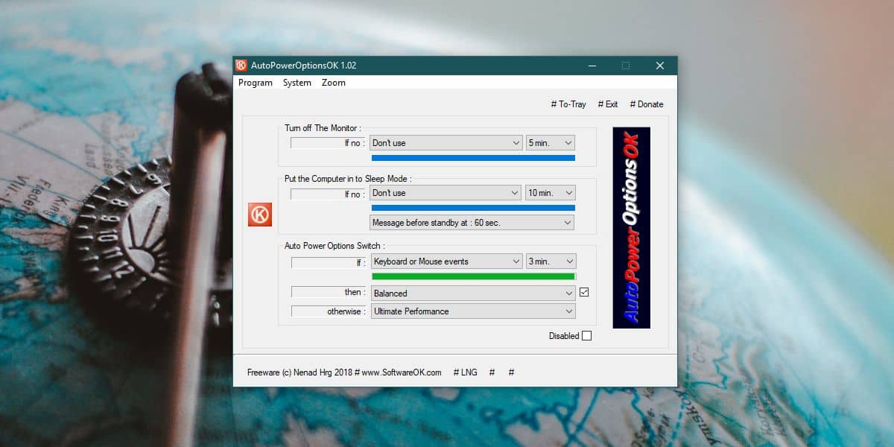This screenshot has height=447, width=894.
Task: Uncheck the checkbox beside Balanced
Action: click(584, 292)
